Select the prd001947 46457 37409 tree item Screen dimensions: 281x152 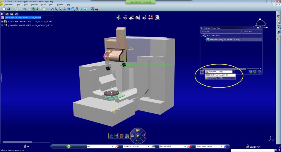pyautogui.click(x=30, y=25)
